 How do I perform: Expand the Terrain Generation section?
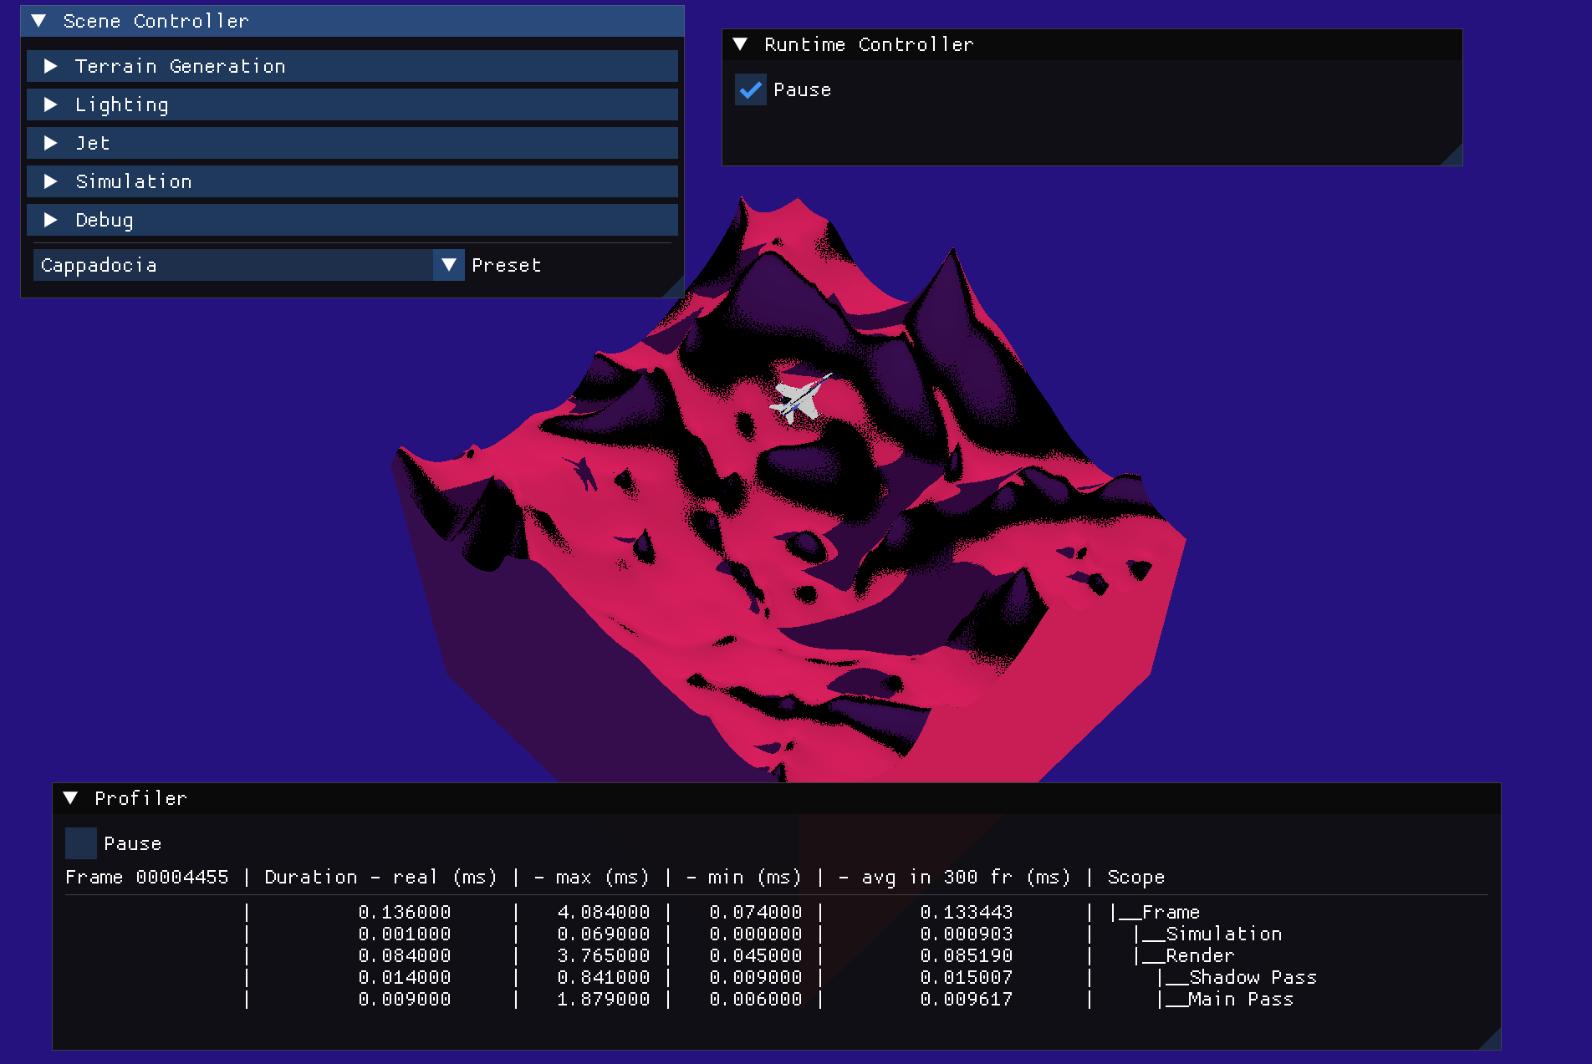pyautogui.click(x=180, y=66)
